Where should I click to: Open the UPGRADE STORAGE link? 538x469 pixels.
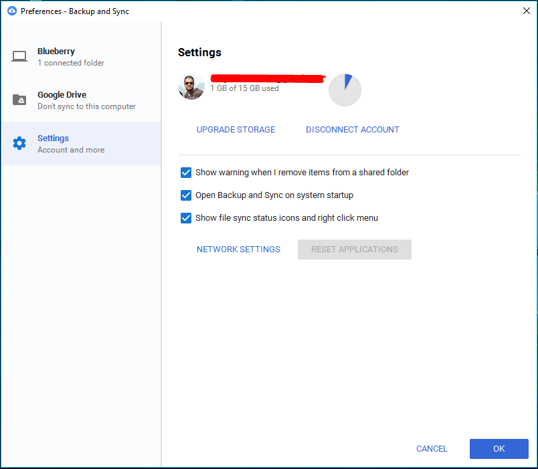pos(236,129)
